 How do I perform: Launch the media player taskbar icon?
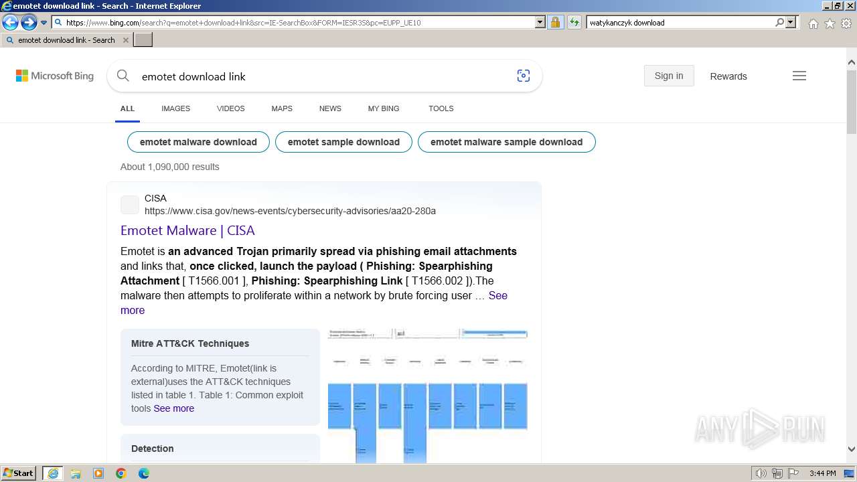pyautogui.click(x=98, y=473)
